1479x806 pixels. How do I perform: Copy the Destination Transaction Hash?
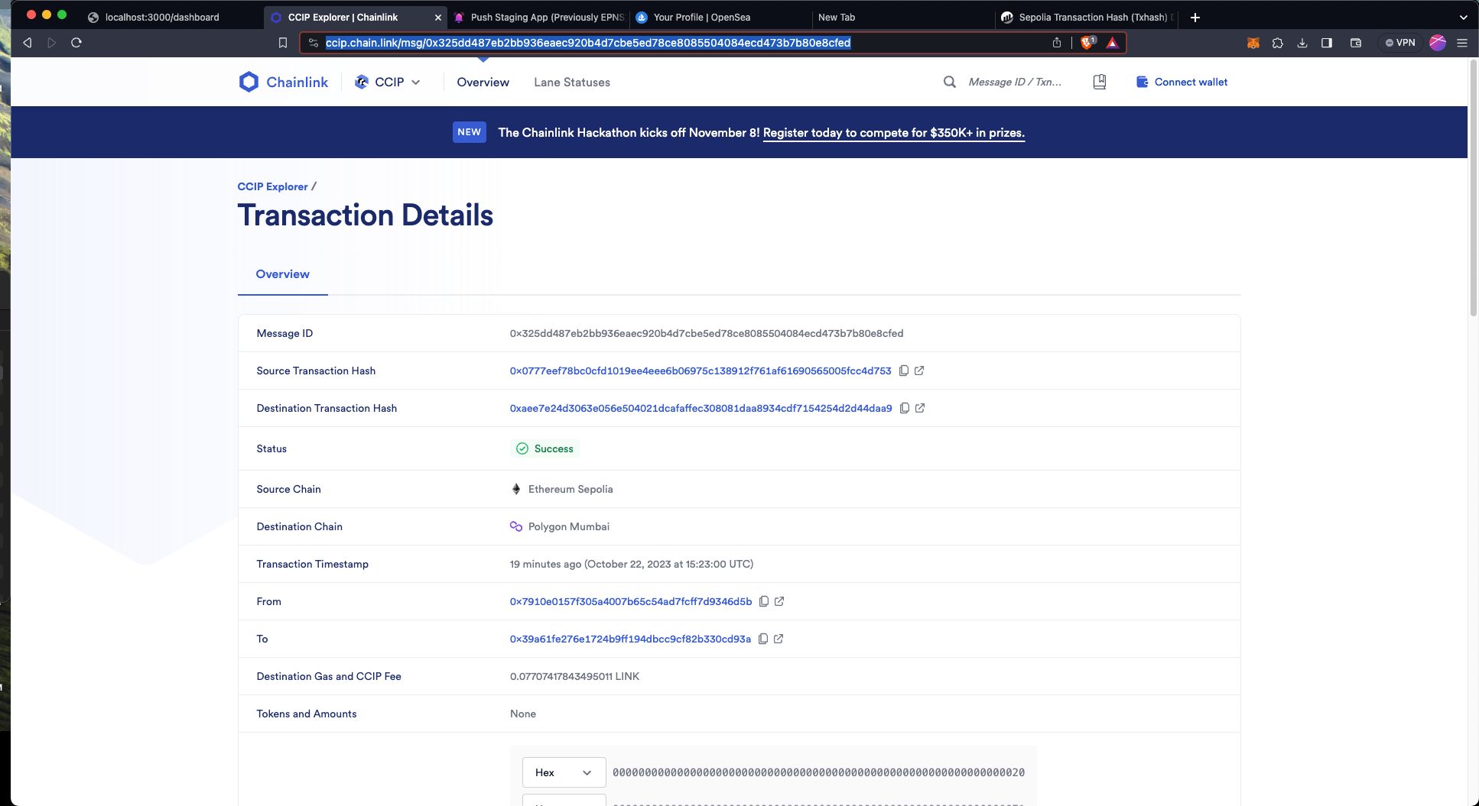click(x=904, y=408)
